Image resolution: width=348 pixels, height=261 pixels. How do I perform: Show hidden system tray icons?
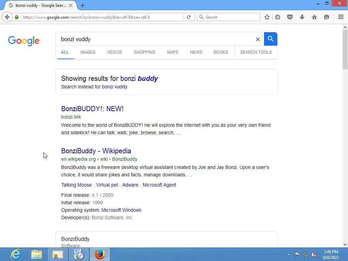[289, 255]
